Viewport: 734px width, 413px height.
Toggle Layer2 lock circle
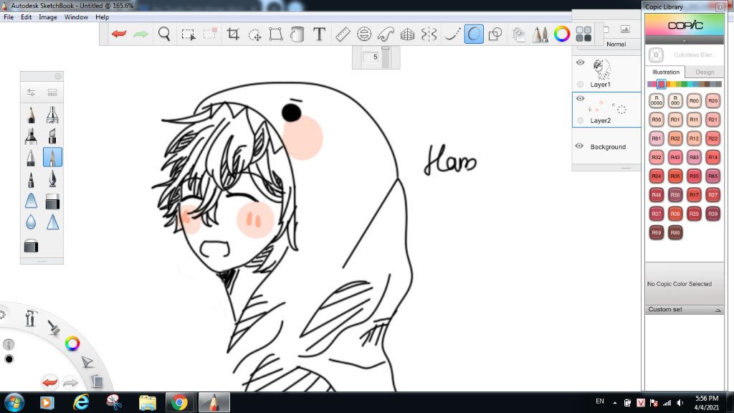coord(581,120)
